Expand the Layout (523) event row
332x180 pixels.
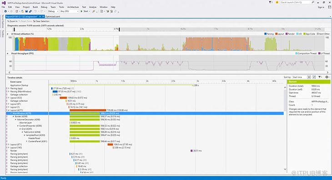tap(9, 98)
